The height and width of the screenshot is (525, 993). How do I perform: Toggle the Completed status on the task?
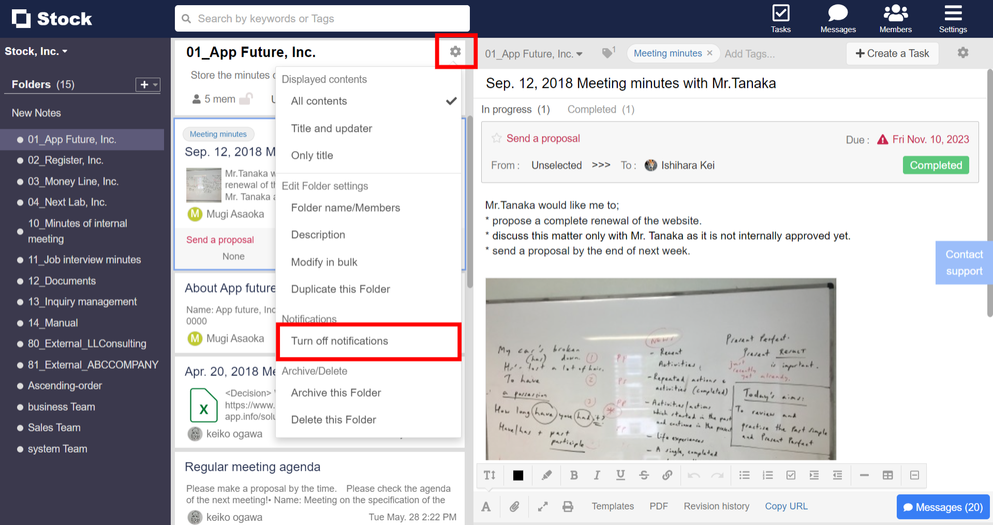(x=935, y=165)
